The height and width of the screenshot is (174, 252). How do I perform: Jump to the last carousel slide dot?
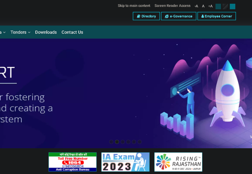tap(140, 142)
